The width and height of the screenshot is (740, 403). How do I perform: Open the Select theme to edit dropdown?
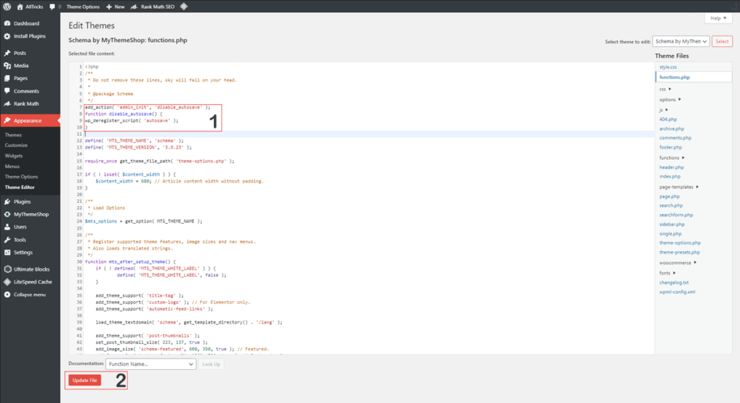680,42
